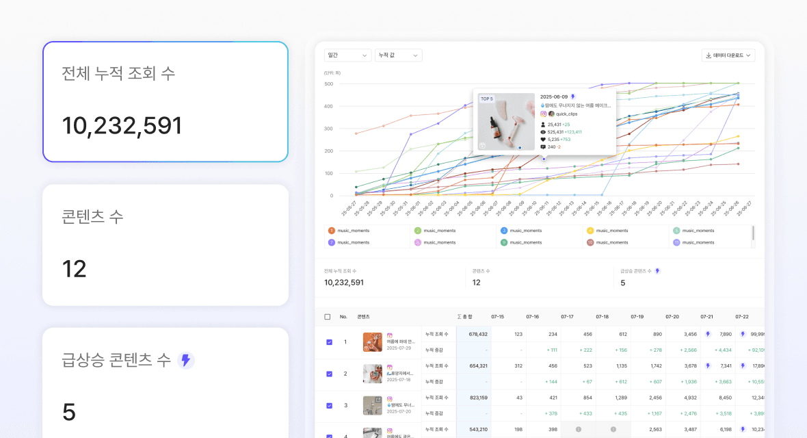
Task: Select the 전체 누적 조회 수 card
Action: pos(166,101)
